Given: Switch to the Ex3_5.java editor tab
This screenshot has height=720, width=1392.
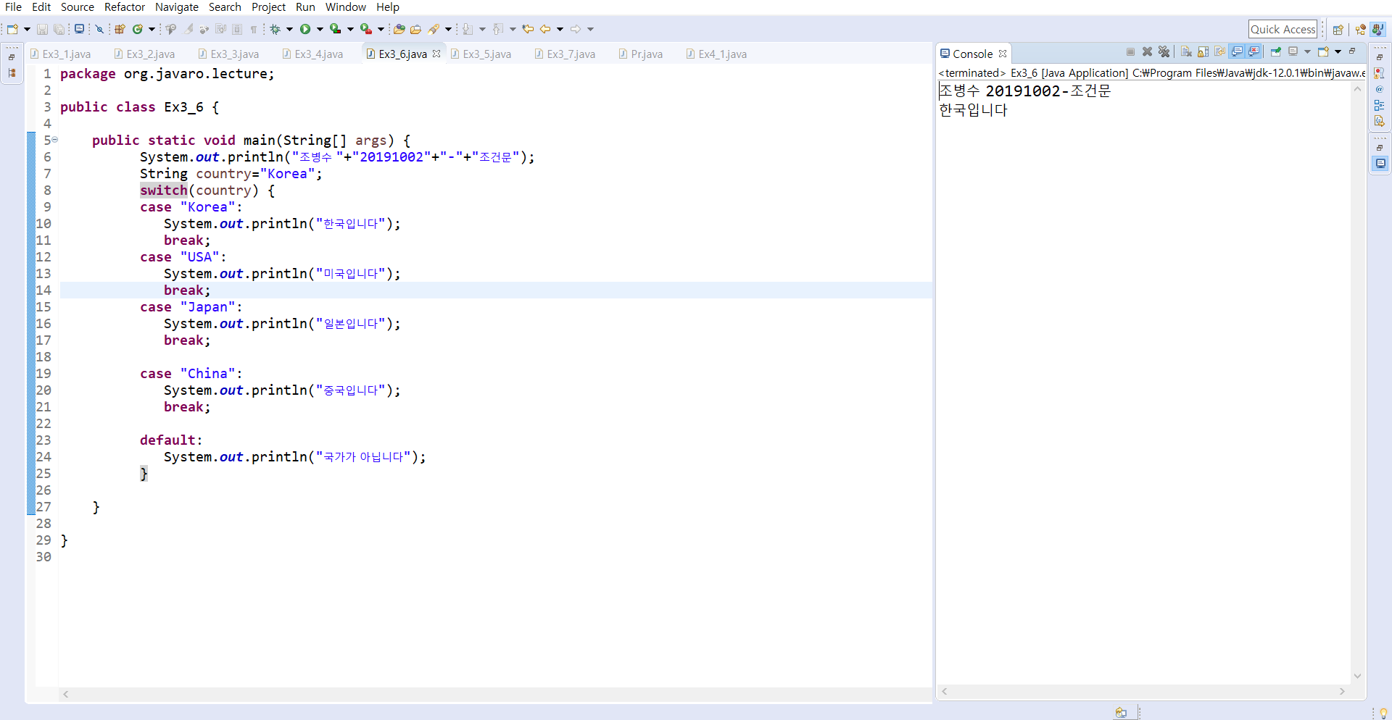Looking at the screenshot, I should [x=481, y=54].
